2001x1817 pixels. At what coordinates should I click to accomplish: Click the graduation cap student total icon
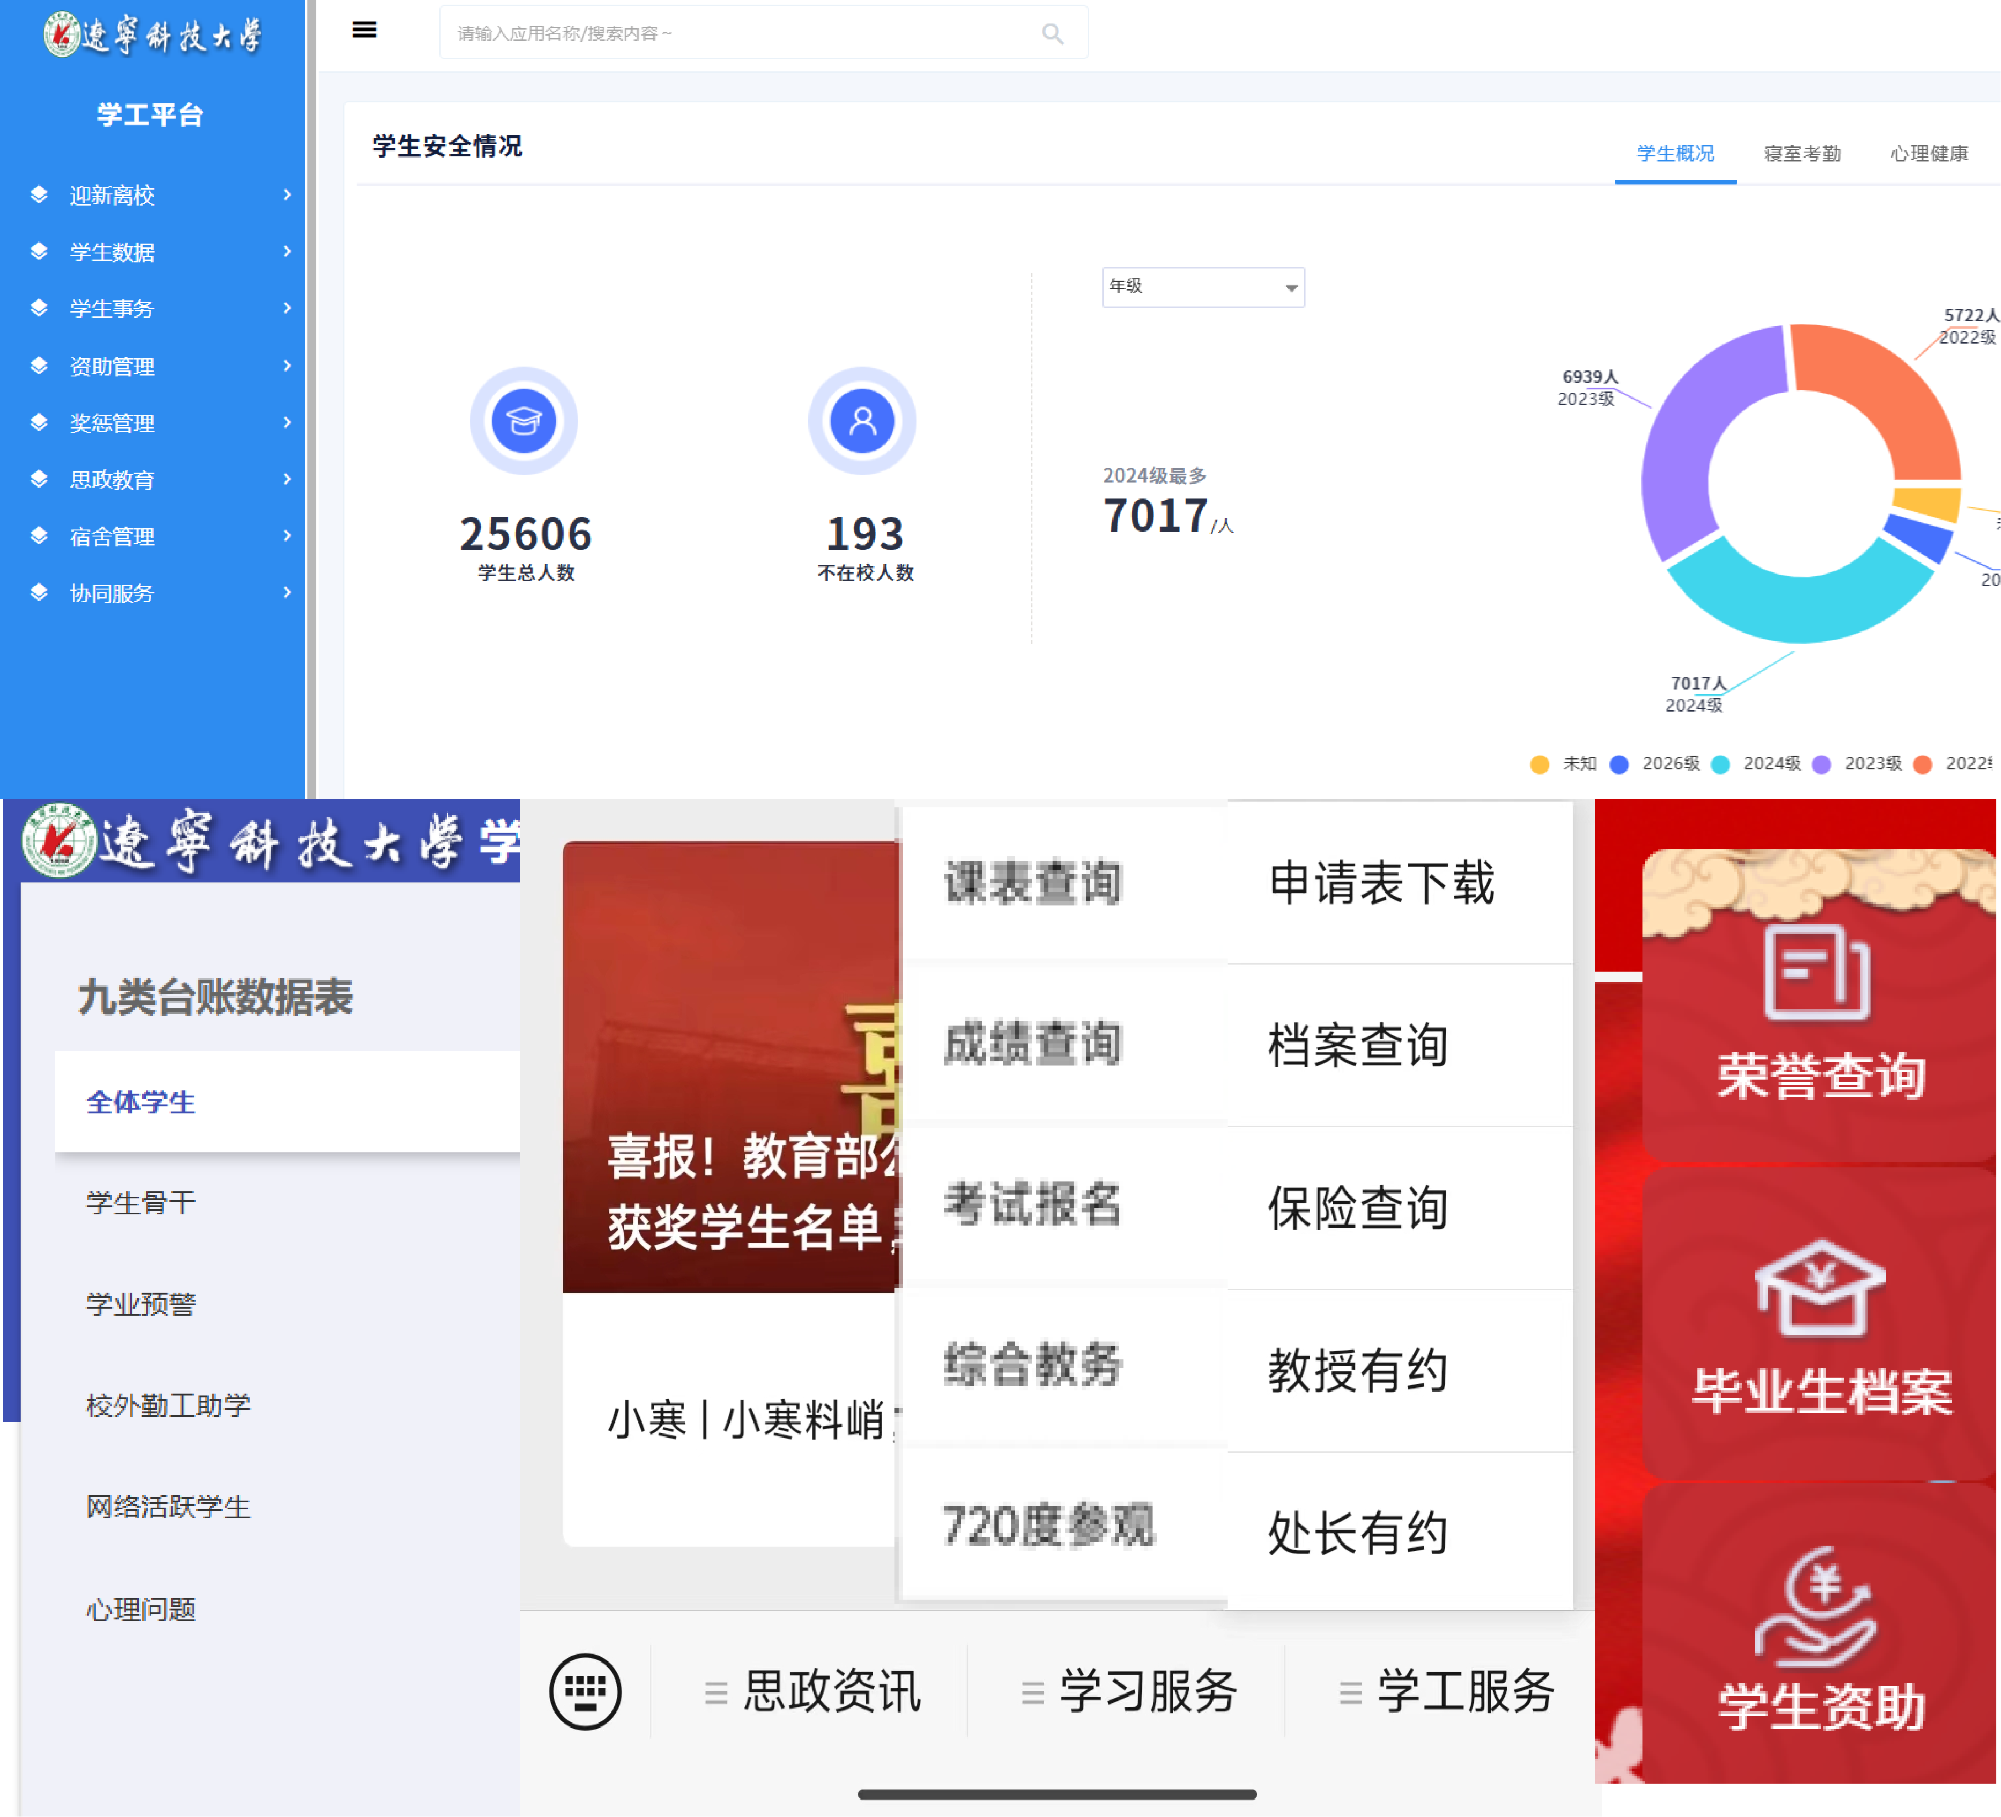click(x=524, y=421)
